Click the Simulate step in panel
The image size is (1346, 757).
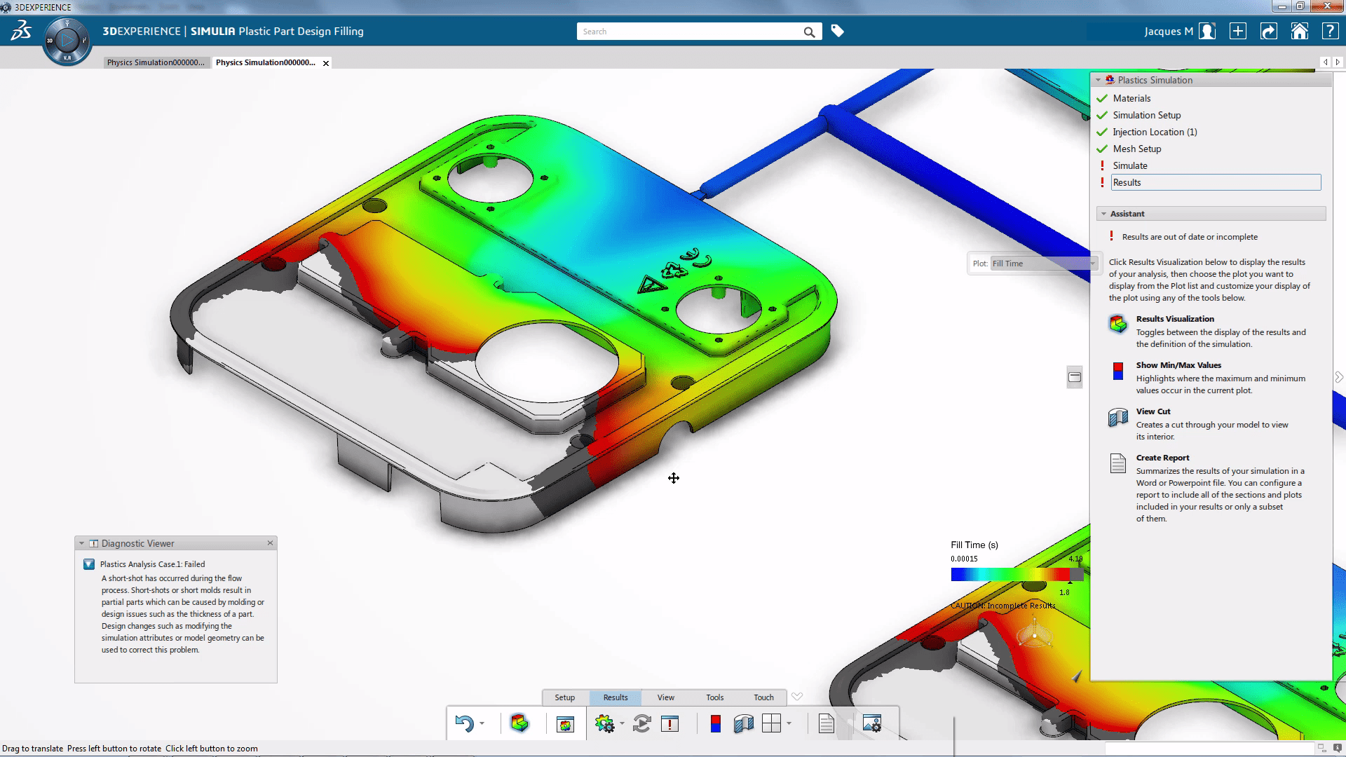click(1129, 165)
